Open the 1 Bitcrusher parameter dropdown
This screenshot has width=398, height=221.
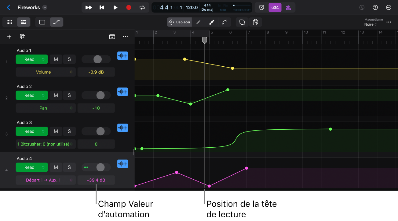(x=46, y=144)
